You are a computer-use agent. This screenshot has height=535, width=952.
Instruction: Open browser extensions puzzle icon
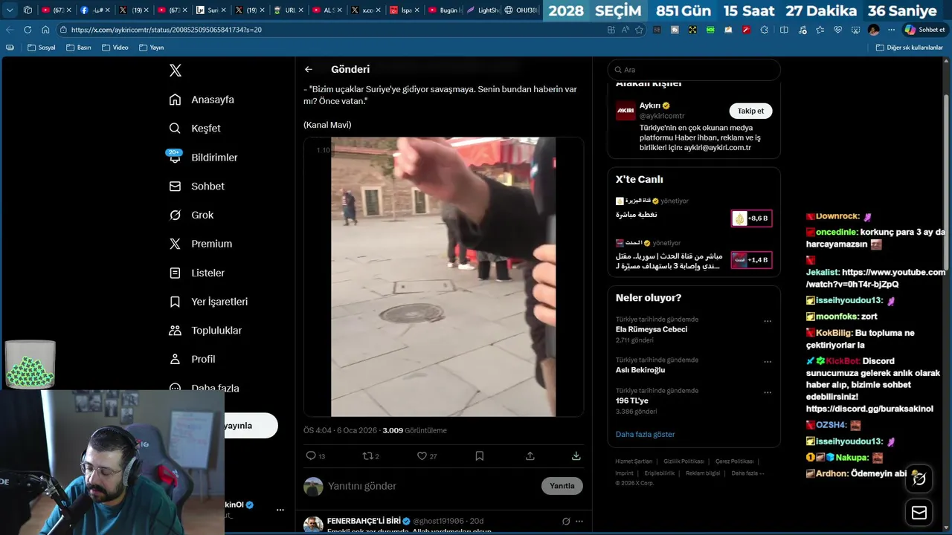tap(765, 30)
